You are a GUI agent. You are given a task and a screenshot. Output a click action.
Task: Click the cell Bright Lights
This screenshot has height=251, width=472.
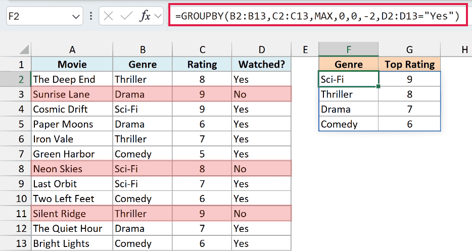click(72, 243)
